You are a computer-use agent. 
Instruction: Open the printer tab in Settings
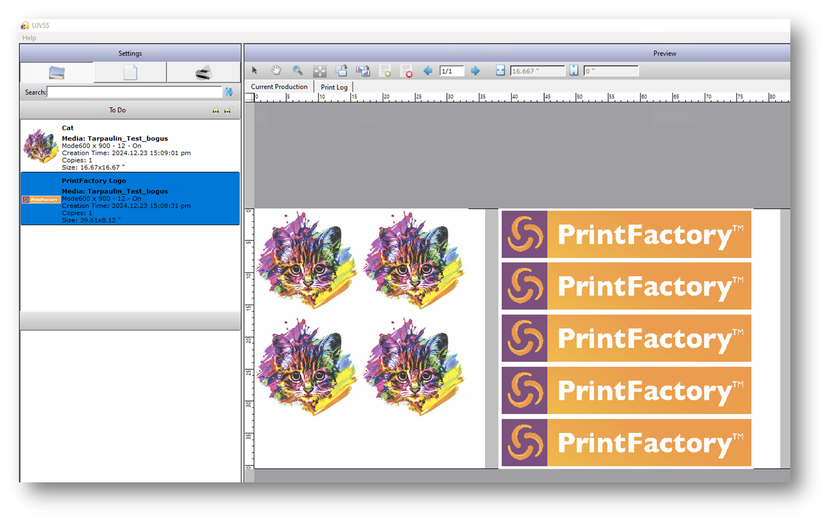tap(204, 73)
